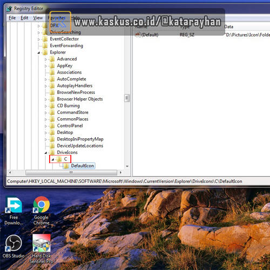Viewport: 270px width, 270px height.
Task: Open the File menu
Action: 12,18
